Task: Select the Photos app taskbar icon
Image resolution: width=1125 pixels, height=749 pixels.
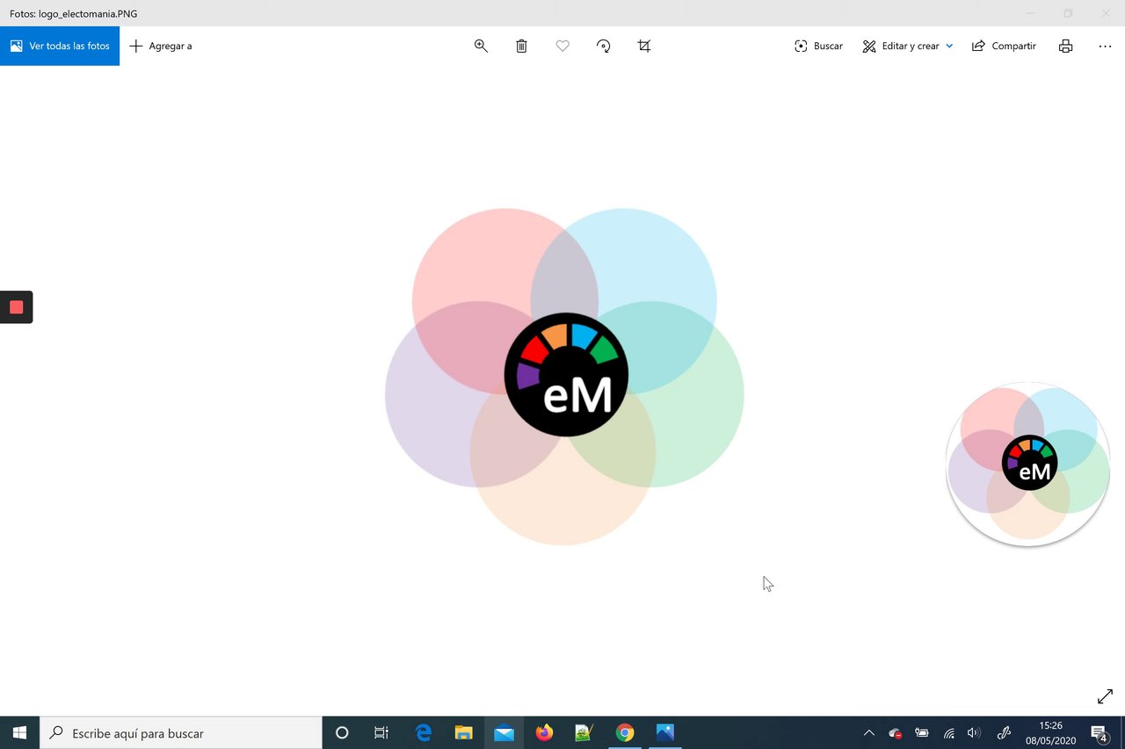Action: click(664, 732)
